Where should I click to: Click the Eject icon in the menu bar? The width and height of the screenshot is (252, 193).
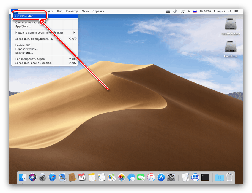click(189, 11)
